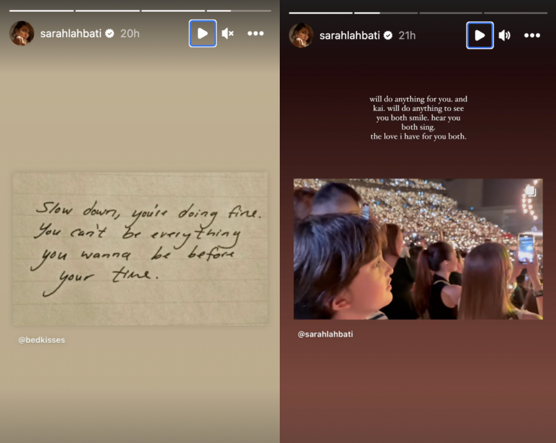This screenshot has height=443, width=556.
Task: Open more options on right story
Action: coord(532,35)
